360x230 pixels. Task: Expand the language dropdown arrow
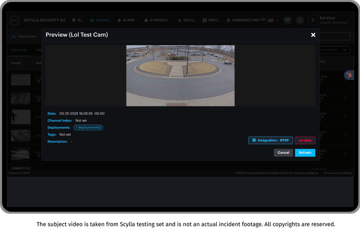277,20
